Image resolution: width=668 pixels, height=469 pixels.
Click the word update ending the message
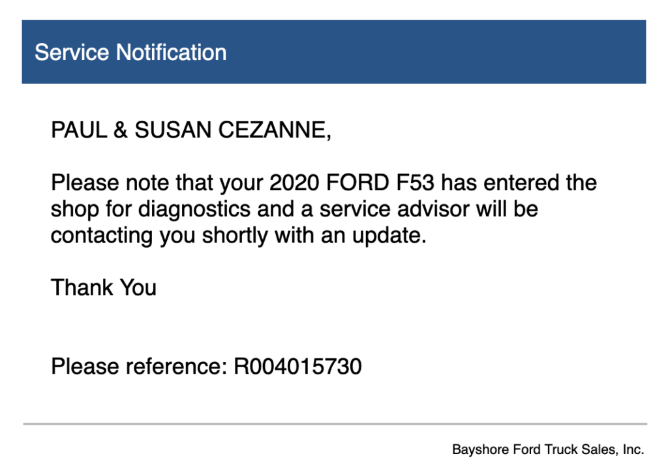pyautogui.click(x=389, y=235)
